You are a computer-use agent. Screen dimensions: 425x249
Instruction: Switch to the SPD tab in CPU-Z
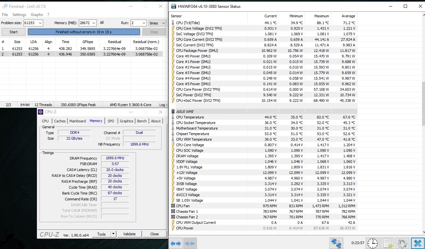click(x=111, y=121)
